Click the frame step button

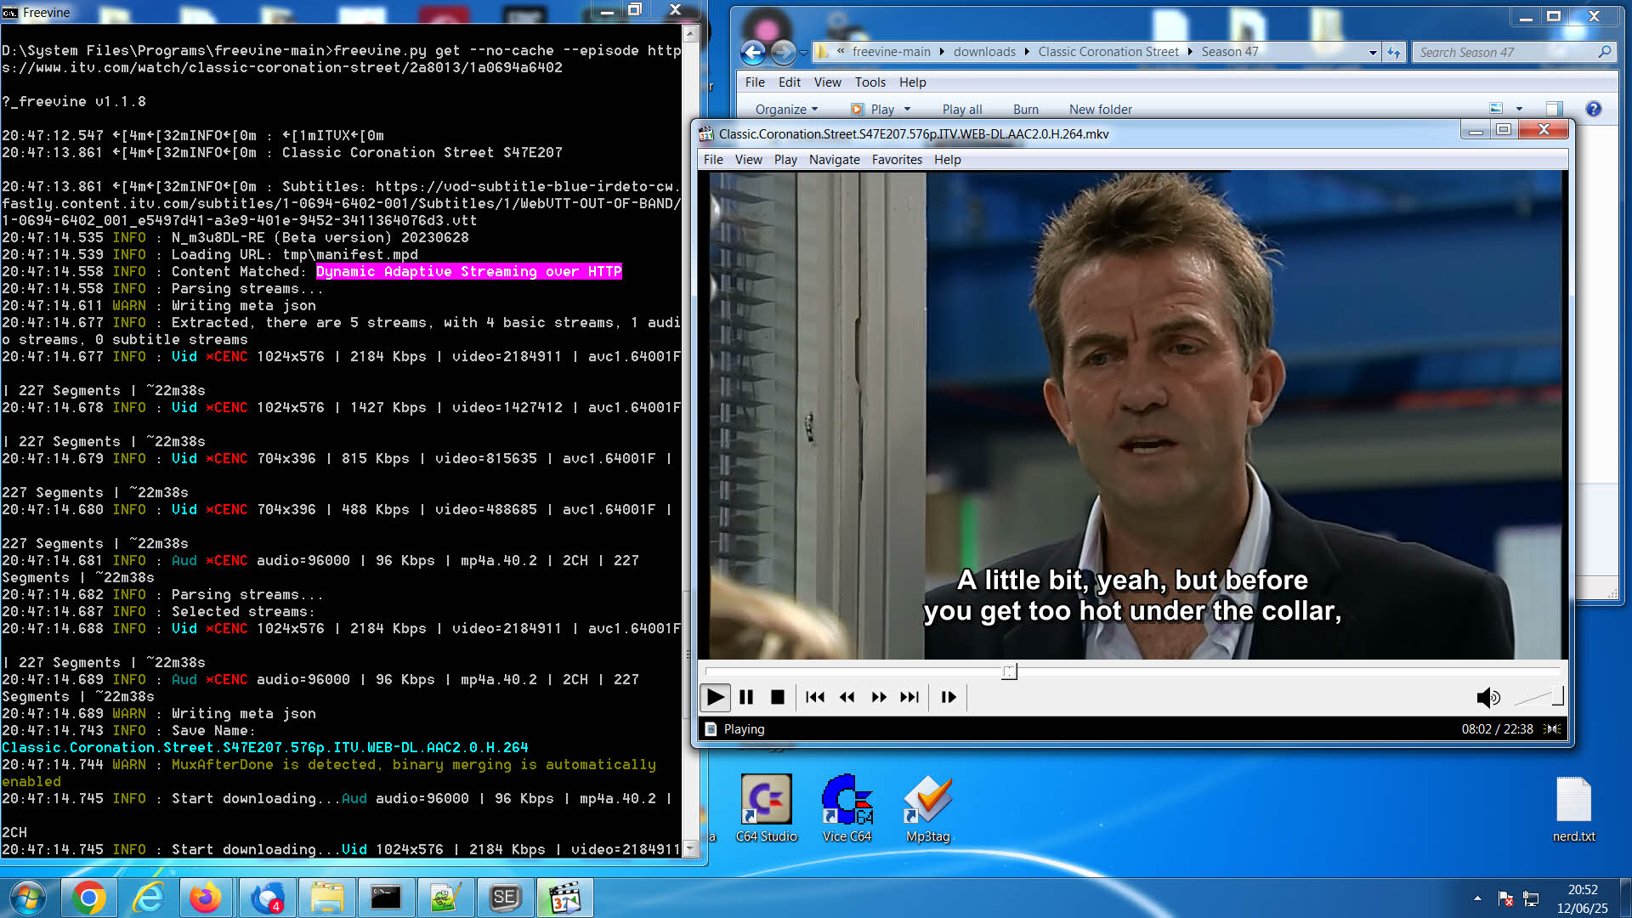[x=949, y=697]
